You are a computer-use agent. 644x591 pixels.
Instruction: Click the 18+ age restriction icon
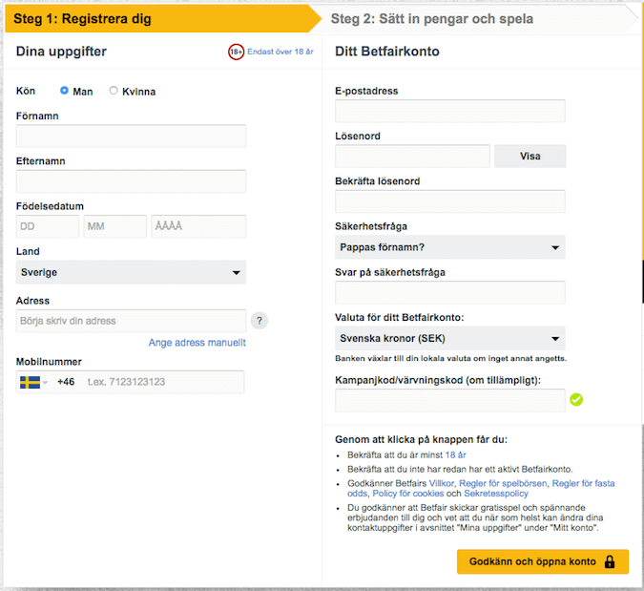point(236,52)
